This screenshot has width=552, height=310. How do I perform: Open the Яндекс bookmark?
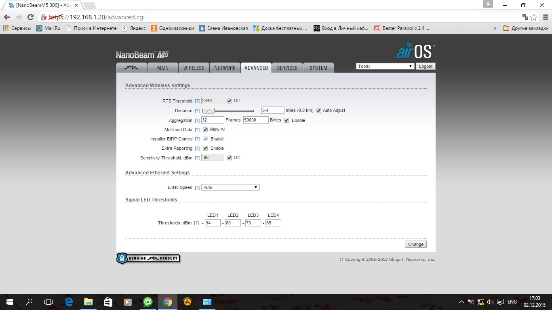[134, 28]
